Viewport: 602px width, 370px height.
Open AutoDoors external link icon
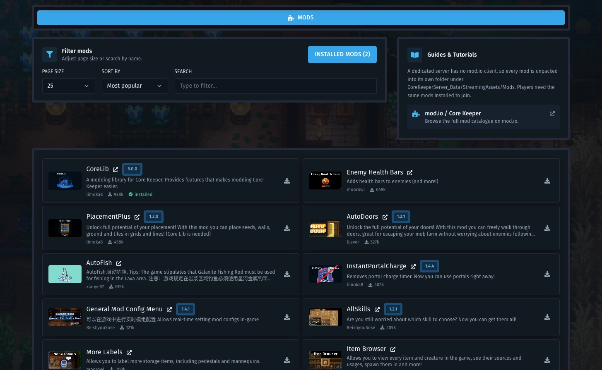tap(385, 217)
